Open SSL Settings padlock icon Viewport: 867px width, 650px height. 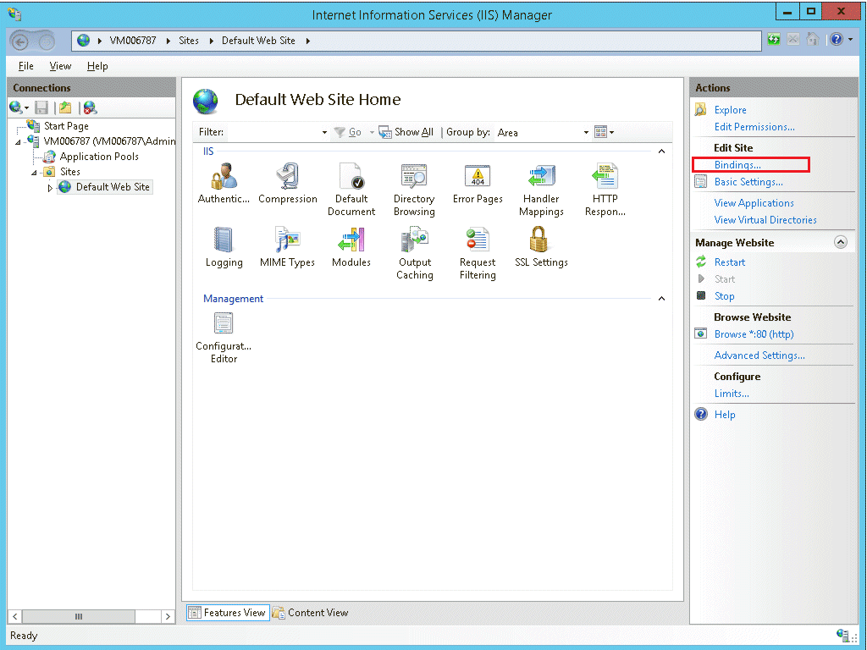(x=541, y=246)
